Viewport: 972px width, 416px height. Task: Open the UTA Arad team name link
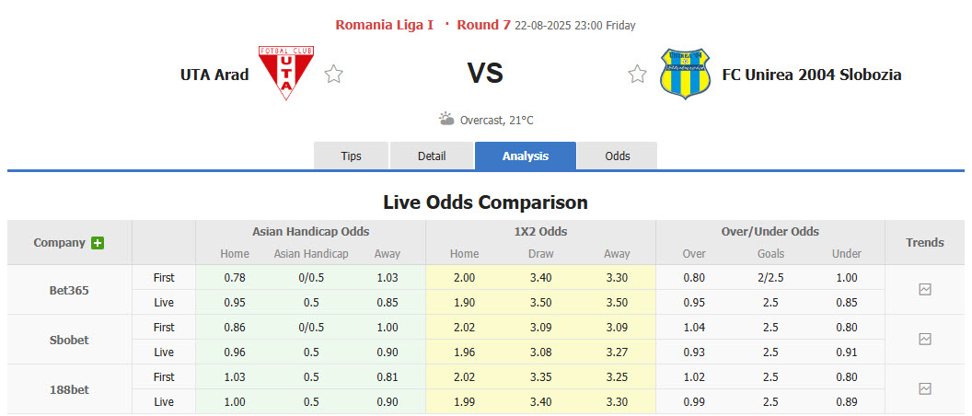[214, 75]
